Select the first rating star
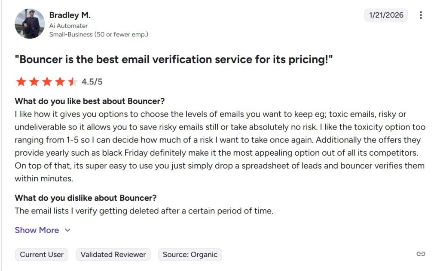This screenshot has height=271, width=440. [22, 81]
